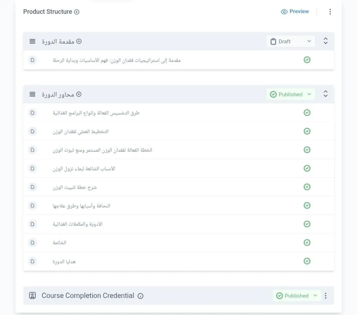Click the page icon of الخاتمة lesson
The height and width of the screenshot is (315, 357).
click(33, 242)
